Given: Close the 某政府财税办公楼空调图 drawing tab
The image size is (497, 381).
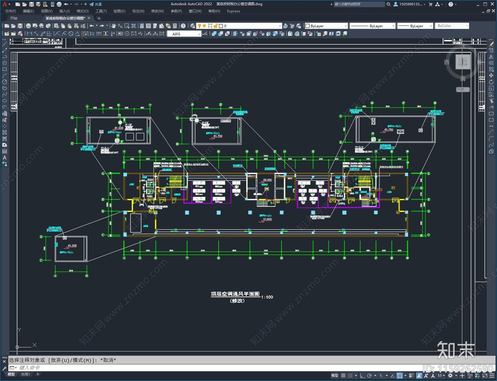Looking at the screenshot, I should coord(89,18).
